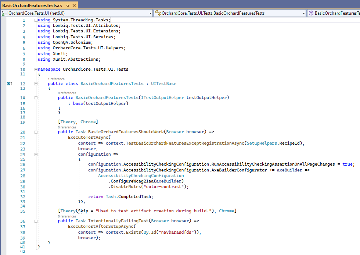
Task: Click the member cube icon in the navigation bar
Action: pyautogui.click(x=311, y=13)
